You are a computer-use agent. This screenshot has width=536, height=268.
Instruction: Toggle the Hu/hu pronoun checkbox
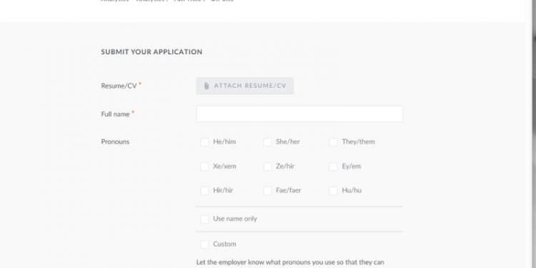click(333, 191)
